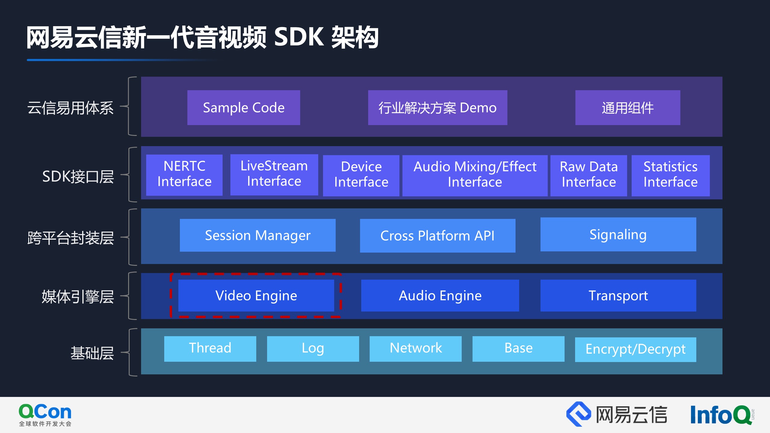Click the Device Interface block
This screenshot has width=770, height=433.
(x=361, y=175)
